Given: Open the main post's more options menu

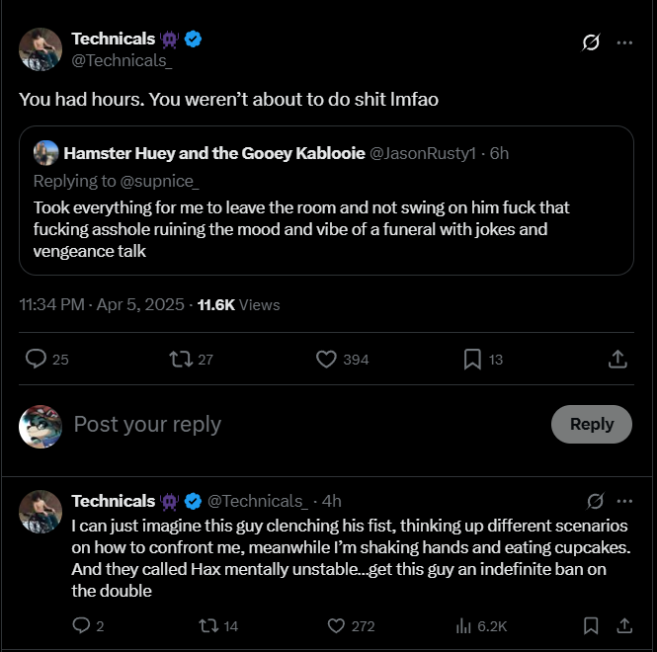Looking at the screenshot, I should (624, 42).
